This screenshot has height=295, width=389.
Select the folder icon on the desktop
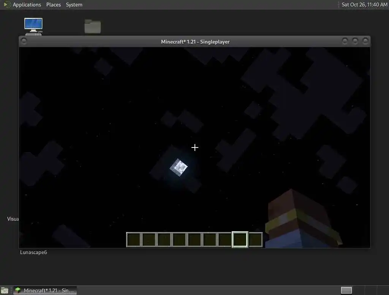coord(93,26)
